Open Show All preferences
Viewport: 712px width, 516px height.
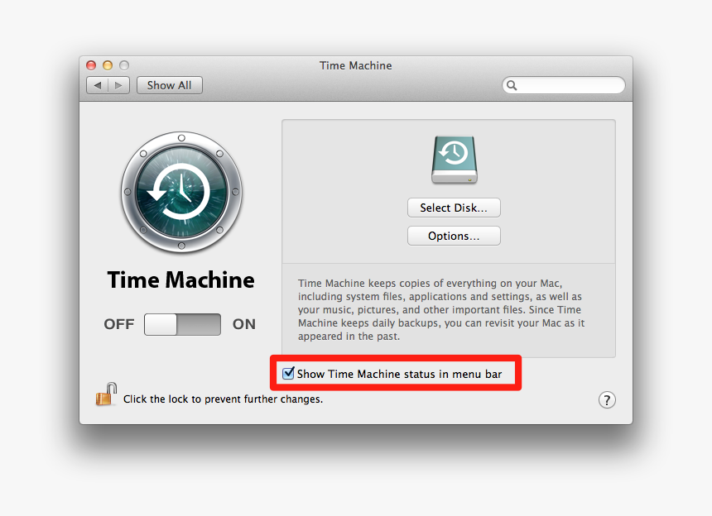(x=170, y=85)
